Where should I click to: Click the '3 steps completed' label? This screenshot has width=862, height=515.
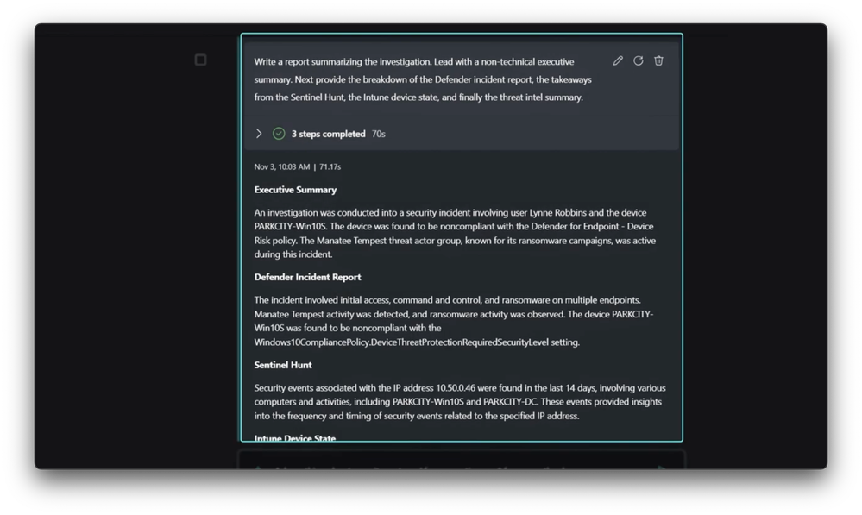(x=328, y=134)
